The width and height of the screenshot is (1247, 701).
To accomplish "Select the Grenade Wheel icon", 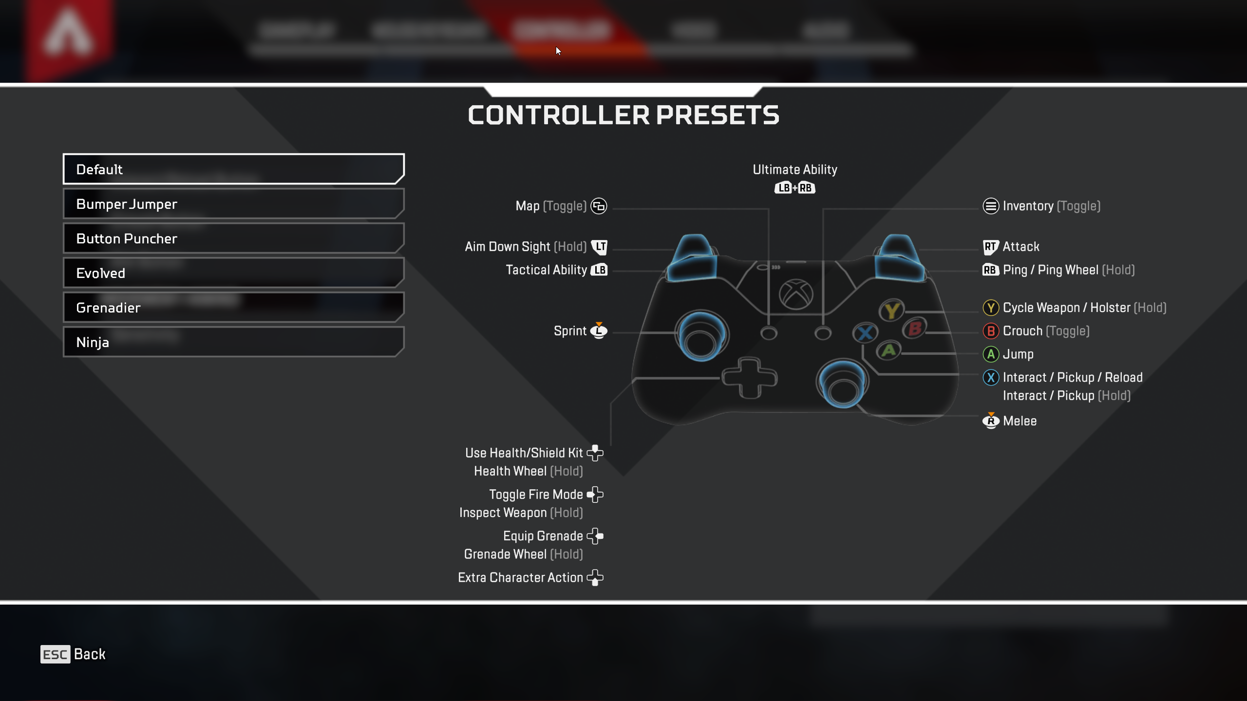I will click(596, 536).
